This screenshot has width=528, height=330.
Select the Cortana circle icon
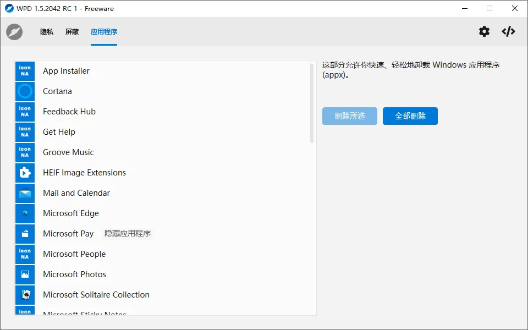click(x=25, y=91)
